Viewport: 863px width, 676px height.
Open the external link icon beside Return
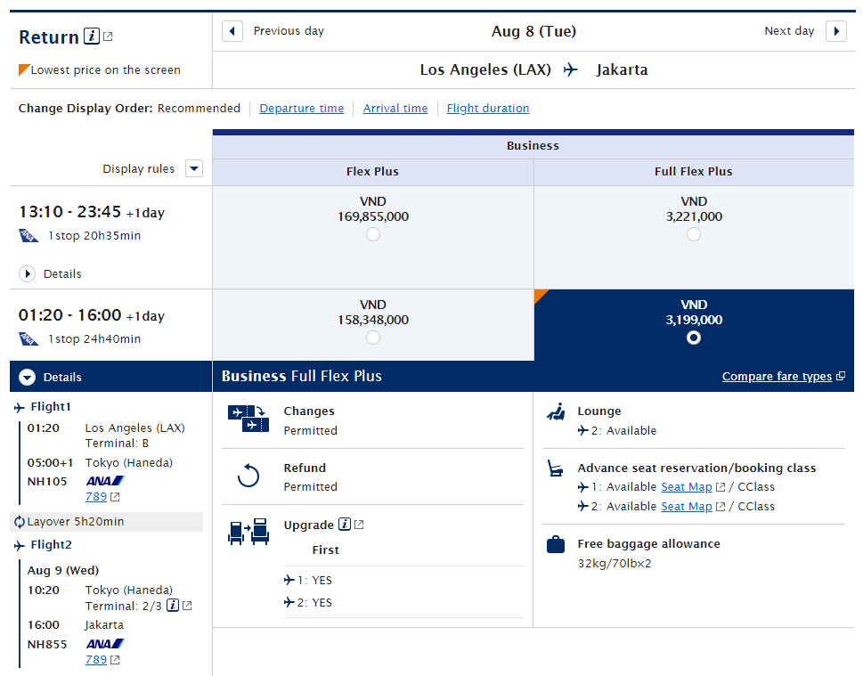(x=109, y=37)
